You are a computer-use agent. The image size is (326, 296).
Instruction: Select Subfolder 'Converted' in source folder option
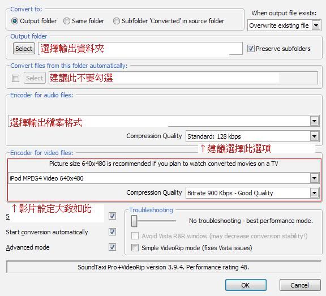point(117,21)
